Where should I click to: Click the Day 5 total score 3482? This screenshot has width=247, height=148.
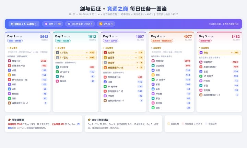[x=236, y=37]
